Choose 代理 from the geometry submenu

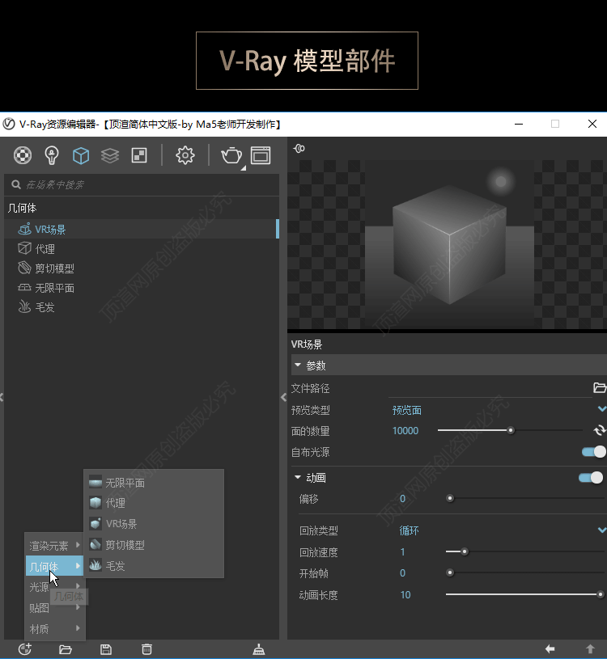click(154, 503)
